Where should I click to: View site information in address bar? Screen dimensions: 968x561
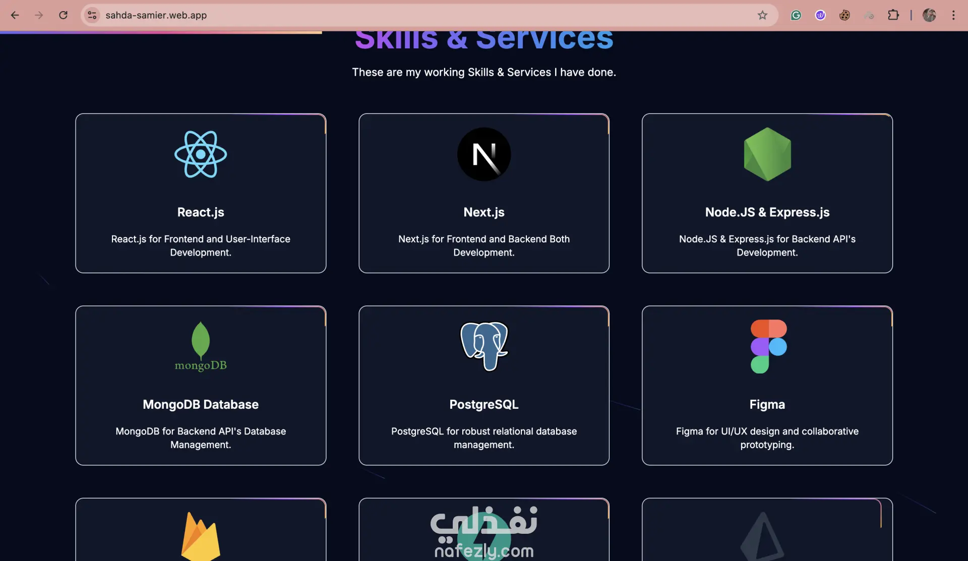(92, 15)
